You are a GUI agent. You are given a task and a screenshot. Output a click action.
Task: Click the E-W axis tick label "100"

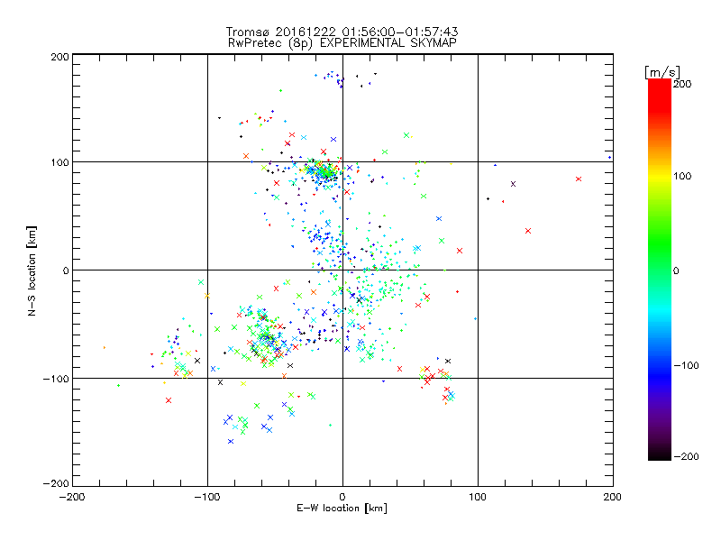478,497
